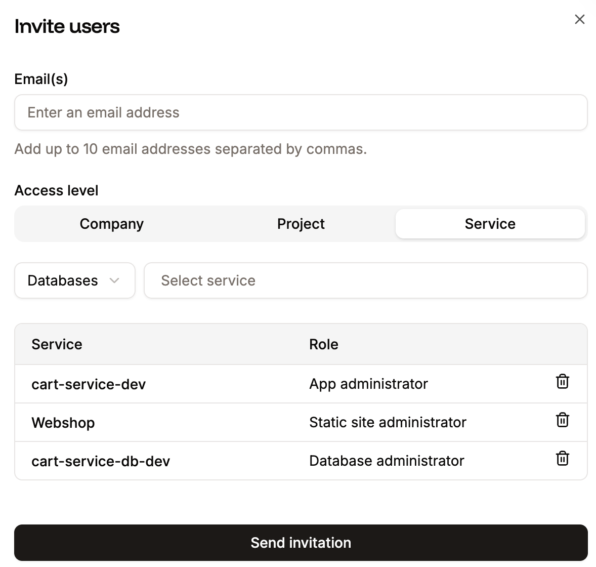
Task: Close the Invite users dialog
Action: point(579,19)
